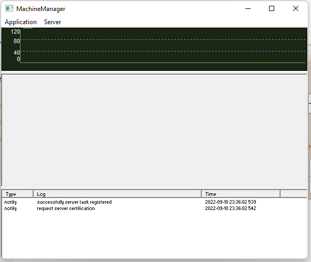The height and width of the screenshot is (262, 311).
Task: Sort log list by Time column
Action: click(x=241, y=194)
